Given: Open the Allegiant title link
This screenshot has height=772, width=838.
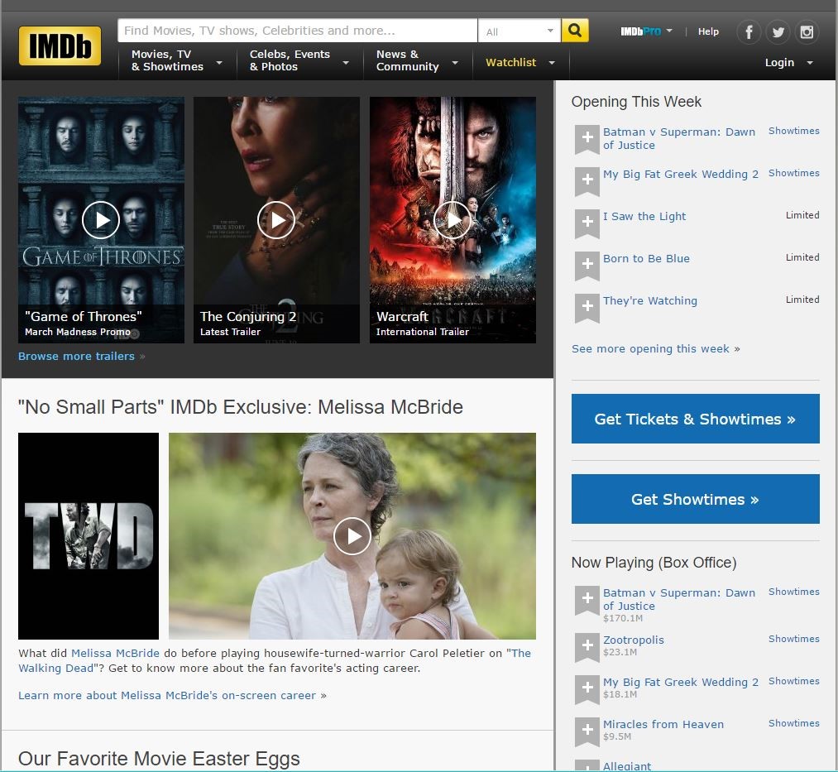Looking at the screenshot, I should coord(627,766).
